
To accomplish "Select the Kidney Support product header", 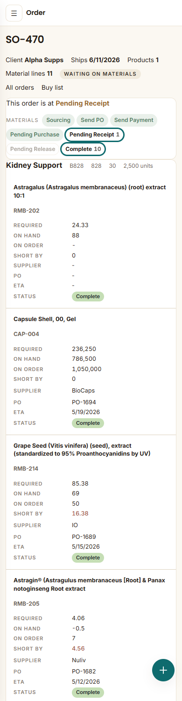I will [x=34, y=165].
